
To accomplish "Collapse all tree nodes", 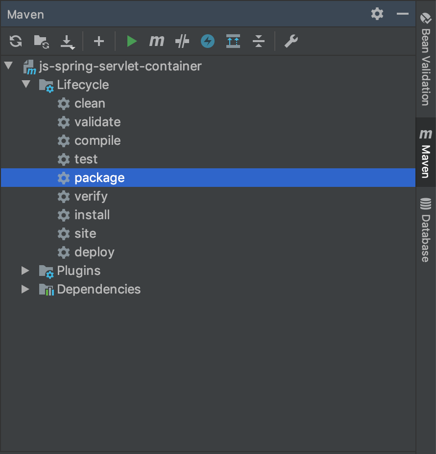I will [x=258, y=42].
